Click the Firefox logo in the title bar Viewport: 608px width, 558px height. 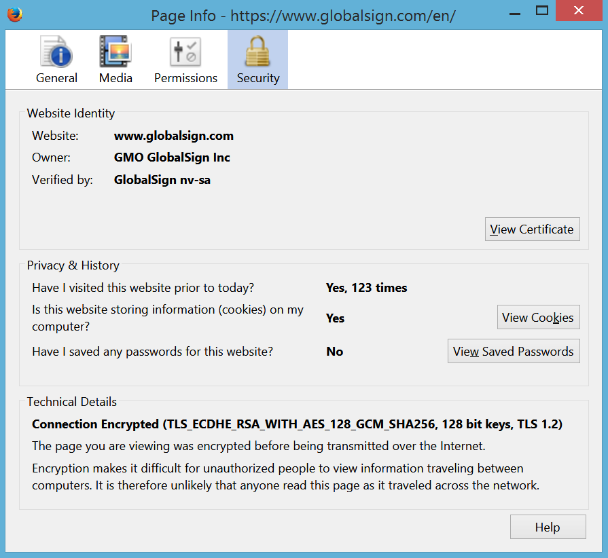click(x=15, y=14)
